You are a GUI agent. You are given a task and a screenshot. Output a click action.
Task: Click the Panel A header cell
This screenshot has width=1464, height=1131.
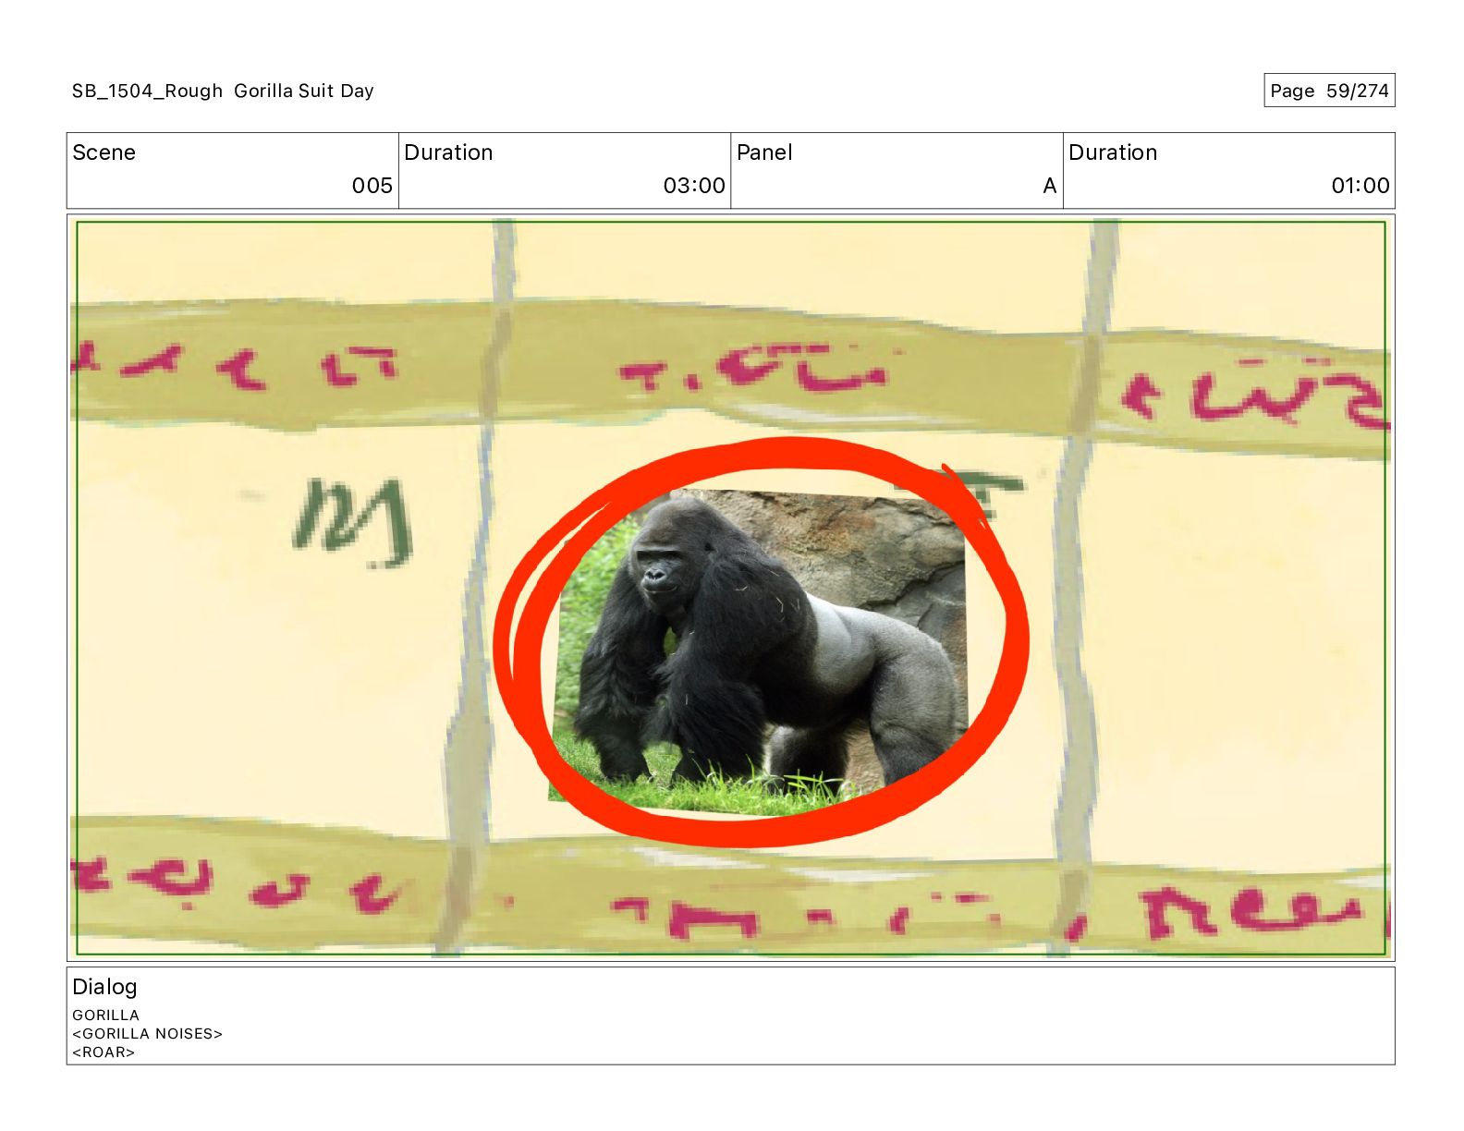point(897,170)
